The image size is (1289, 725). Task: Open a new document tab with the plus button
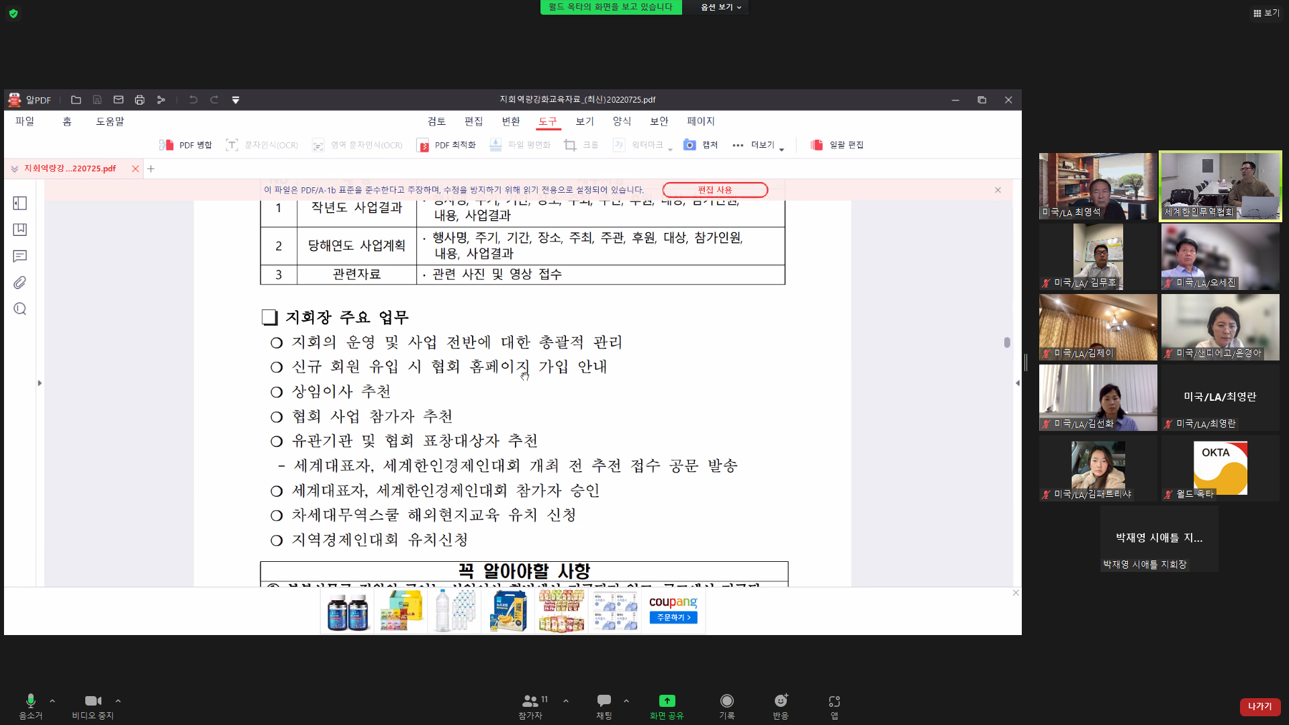(150, 168)
